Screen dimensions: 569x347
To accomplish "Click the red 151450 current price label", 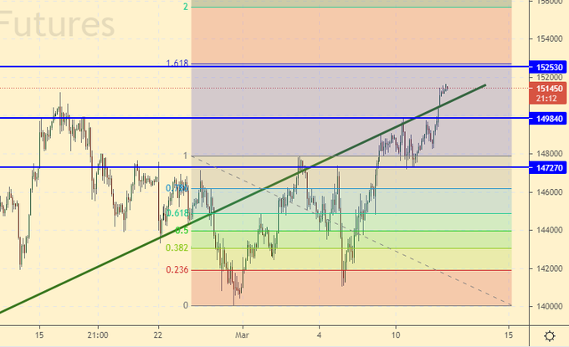I will [x=548, y=89].
